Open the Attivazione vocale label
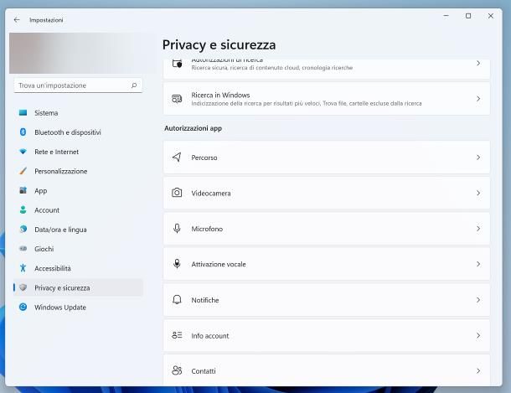The image size is (511, 393). tap(219, 264)
